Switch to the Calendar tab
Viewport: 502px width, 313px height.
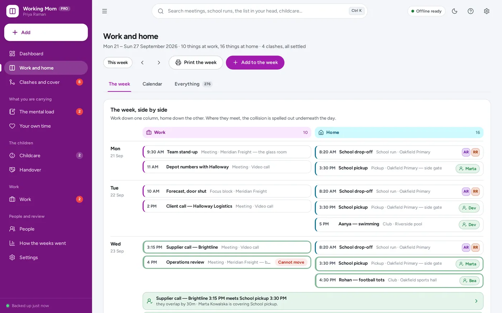point(152,84)
